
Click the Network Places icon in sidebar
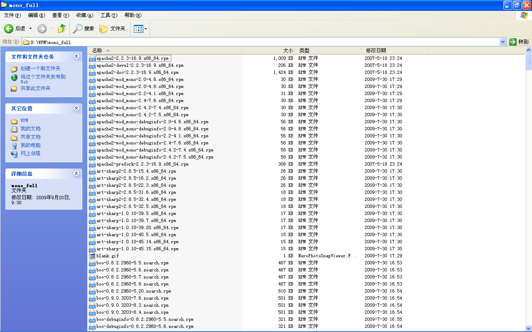(14, 154)
